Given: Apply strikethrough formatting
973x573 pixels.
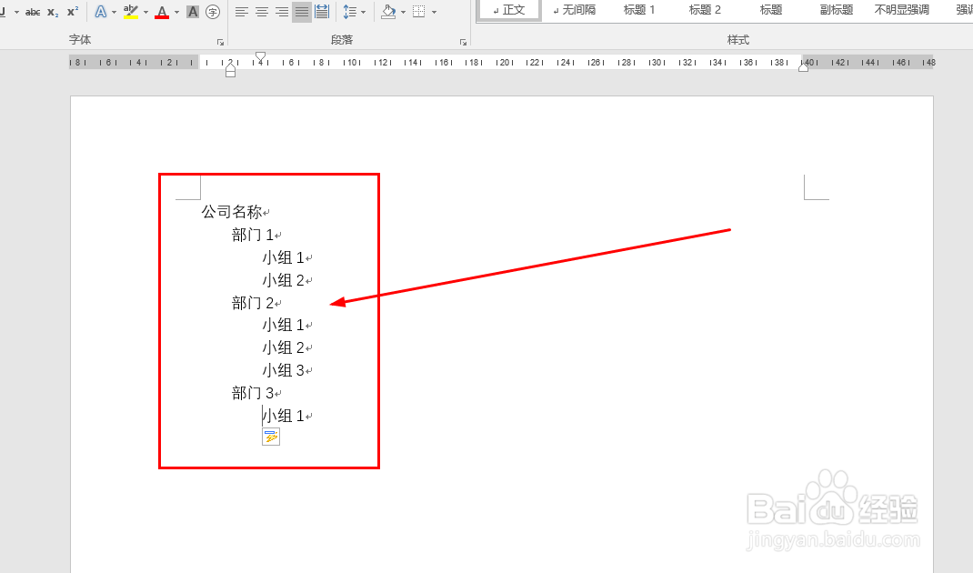Looking at the screenshot, I should [31, 12].
